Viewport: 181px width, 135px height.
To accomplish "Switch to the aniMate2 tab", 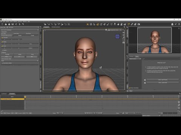I will click(x=4, y=94).
